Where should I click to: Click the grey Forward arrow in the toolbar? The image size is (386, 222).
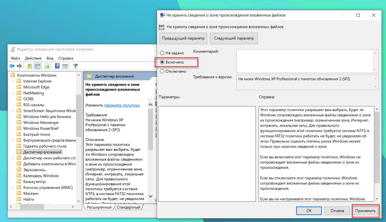point(19,66)
